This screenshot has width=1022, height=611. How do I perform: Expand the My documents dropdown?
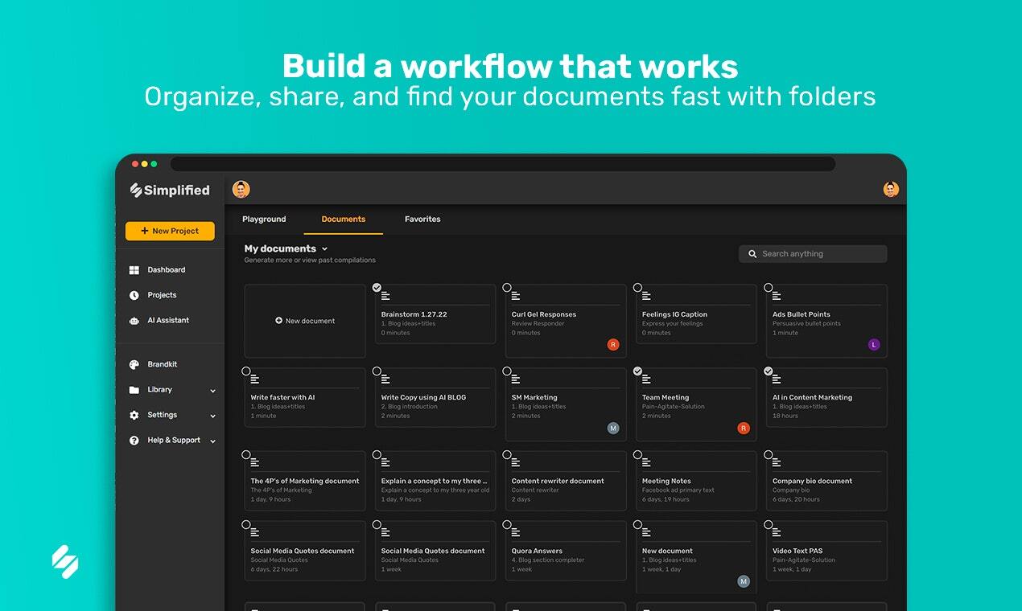coord(324,249)
